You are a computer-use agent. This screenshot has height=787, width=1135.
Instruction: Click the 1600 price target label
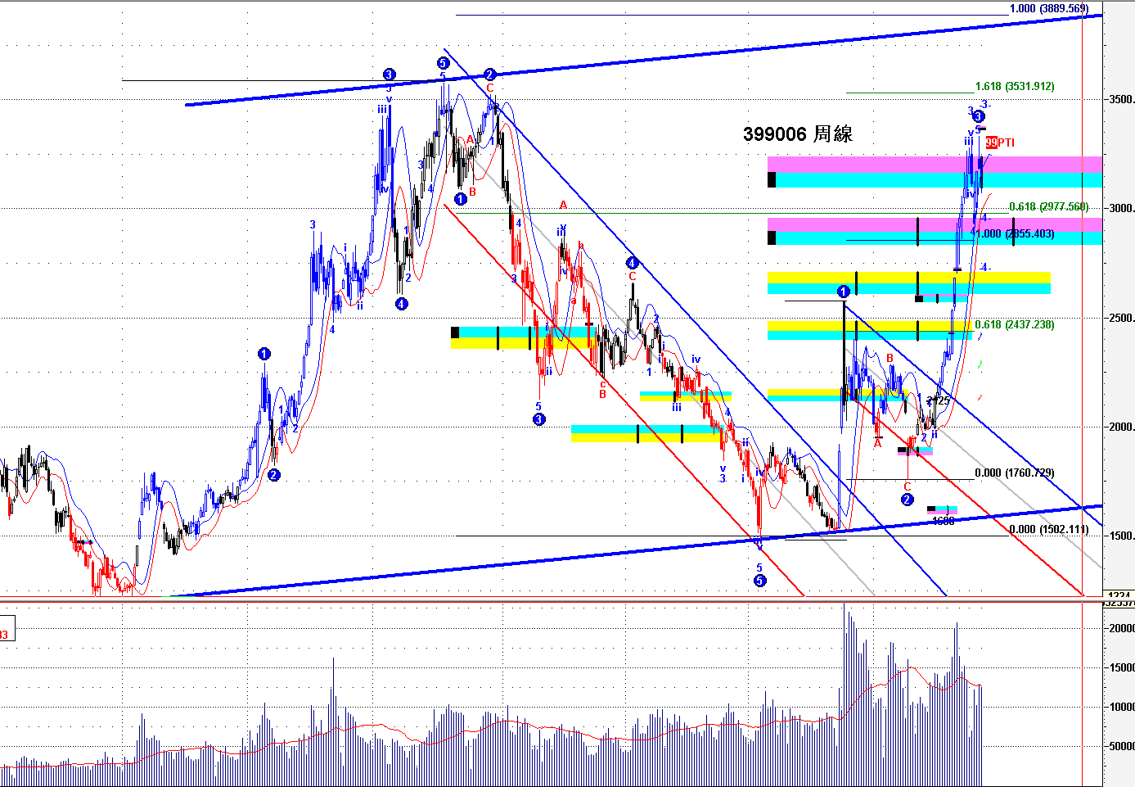point(943,520)
